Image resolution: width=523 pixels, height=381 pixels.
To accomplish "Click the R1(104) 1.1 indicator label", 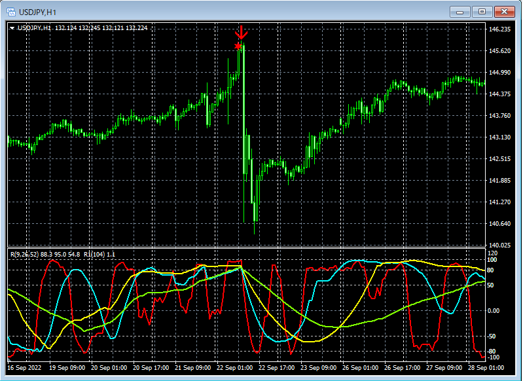I will click(x=99, y=255).
